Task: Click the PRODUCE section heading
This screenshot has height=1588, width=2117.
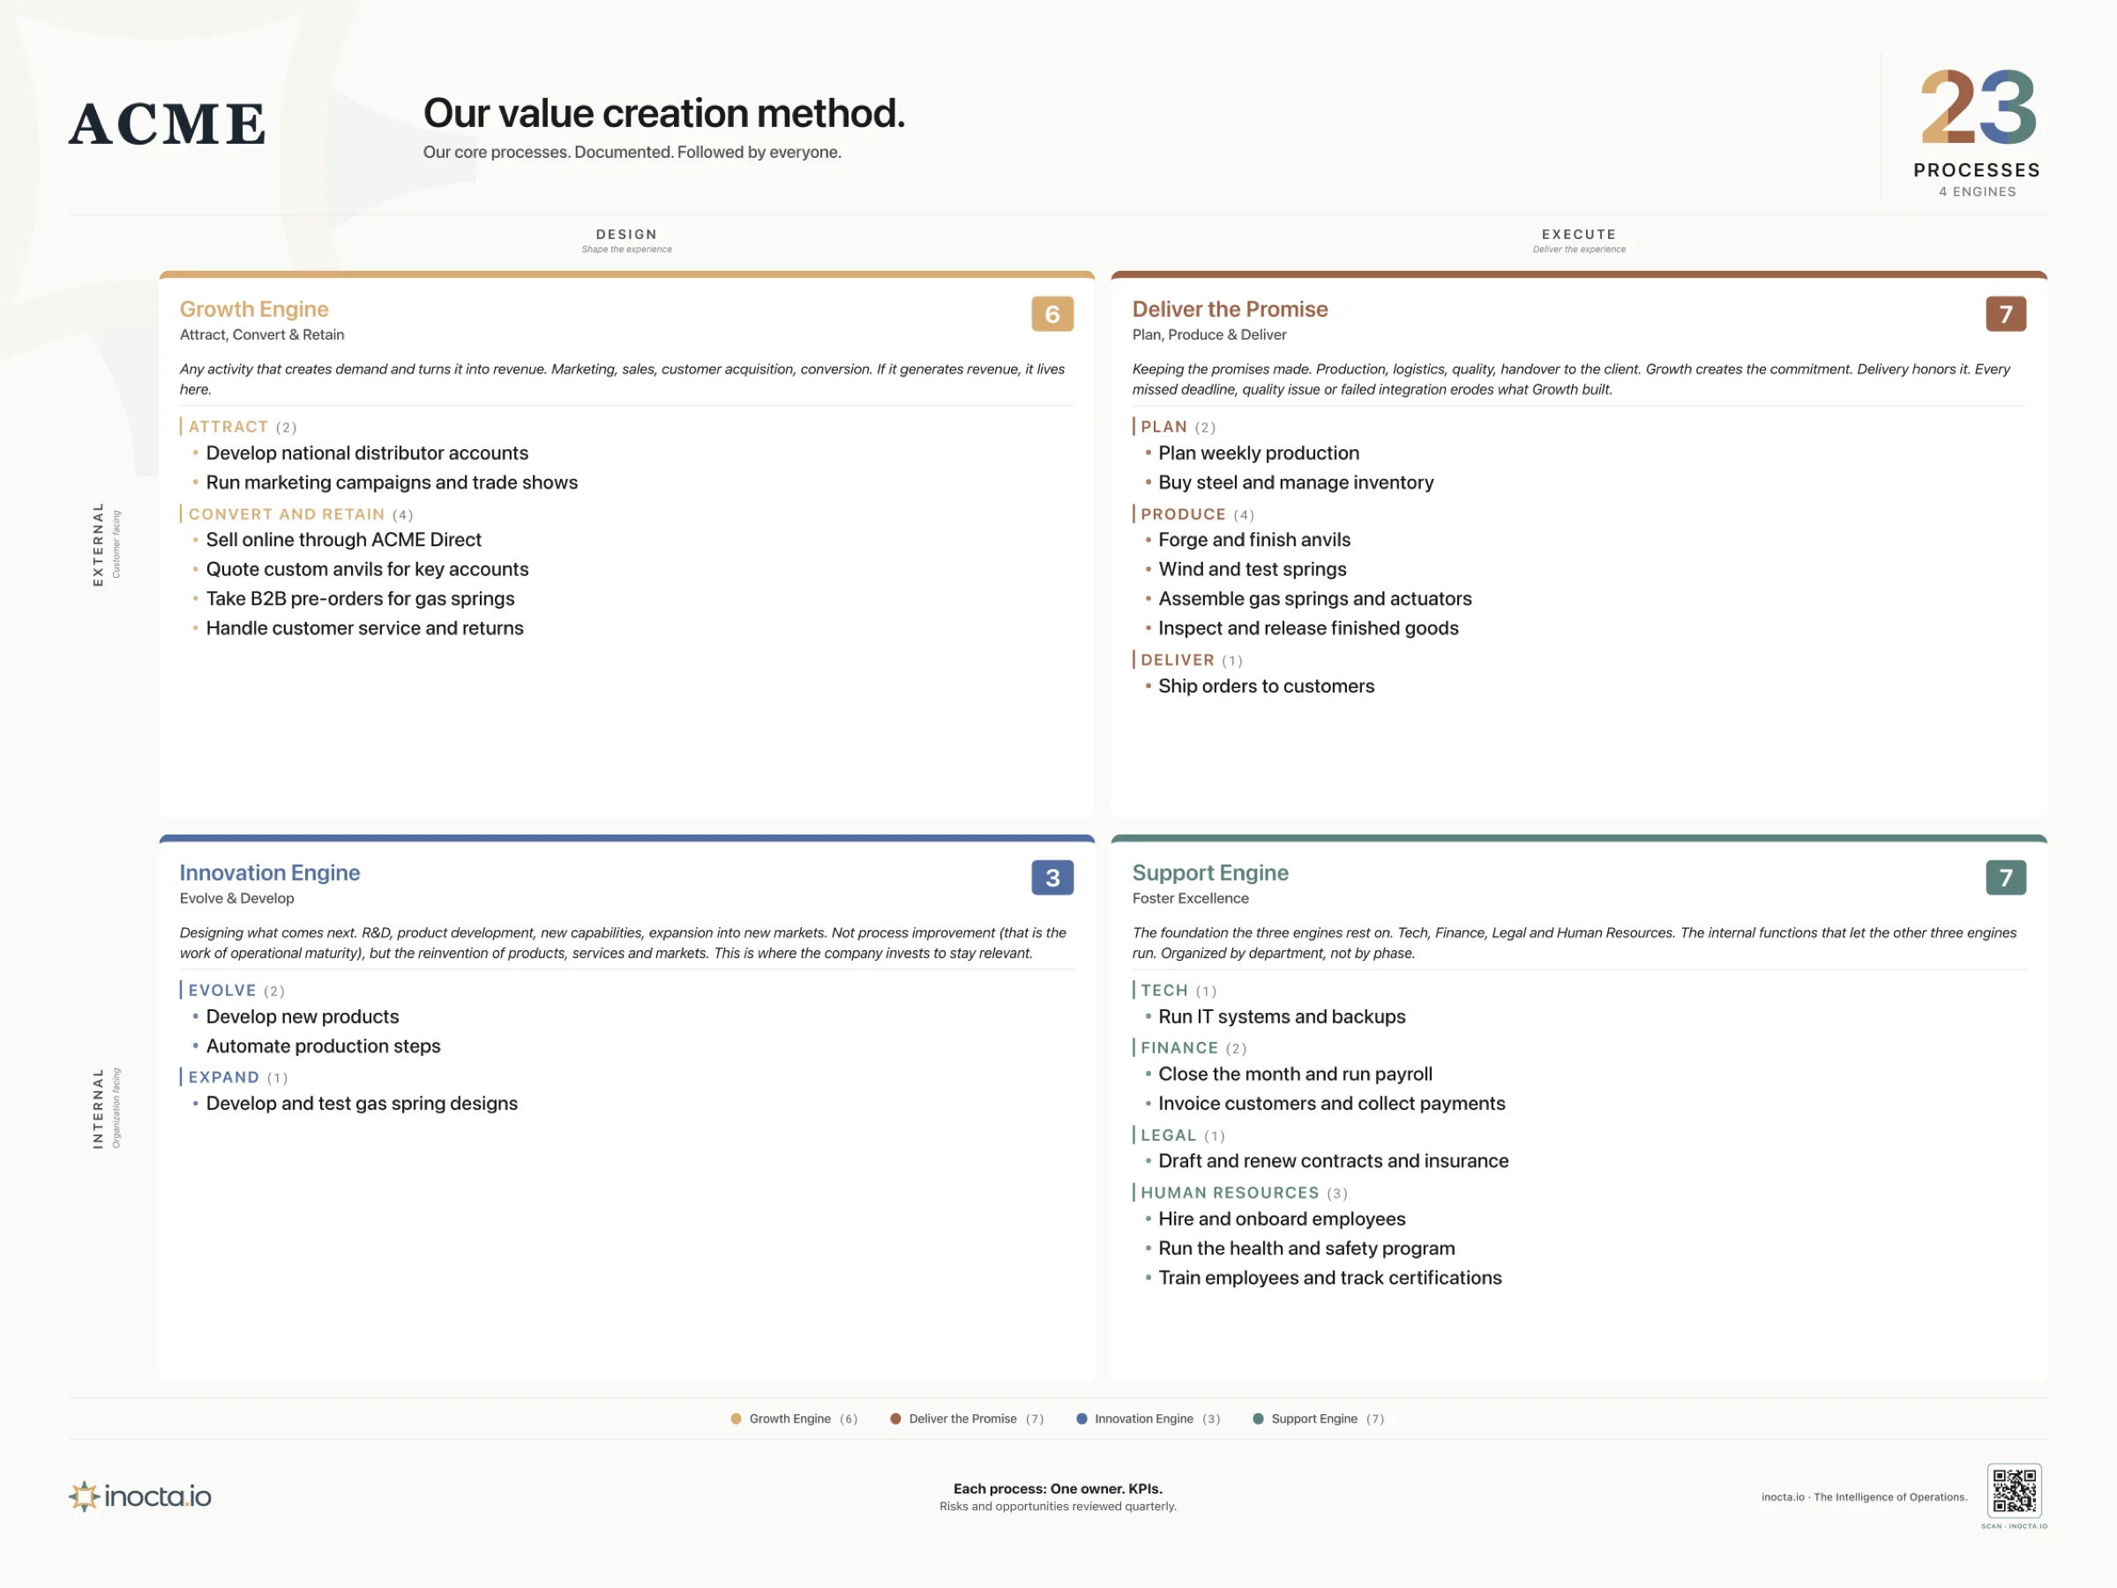Action: [1183, 514]
